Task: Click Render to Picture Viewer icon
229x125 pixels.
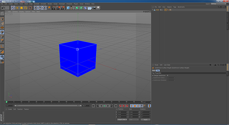Action: click(58, 8)
